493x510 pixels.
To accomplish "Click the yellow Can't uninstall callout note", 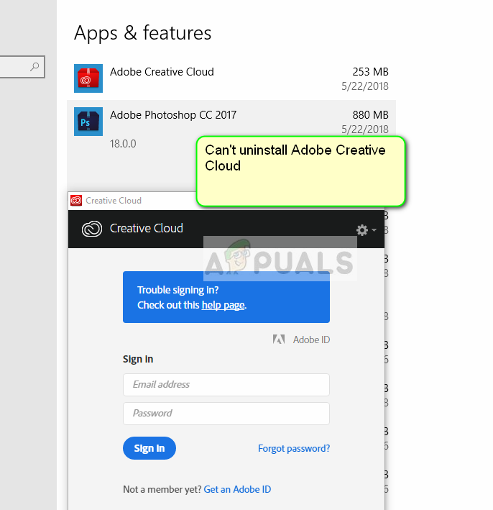I will point(300,171).
